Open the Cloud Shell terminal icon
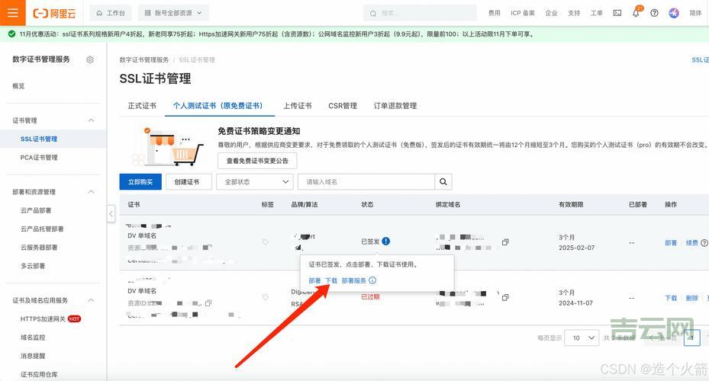Screen dimensions: 709x381 617,13
